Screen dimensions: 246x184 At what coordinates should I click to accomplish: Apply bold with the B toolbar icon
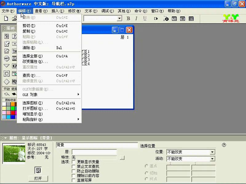[x=128, y=19]
